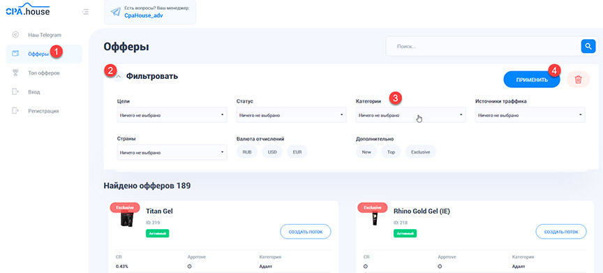The image size is (603, 273).
Task: Click the Активный badge on Titan Gel
Action: pyautogui.click(x=157, y=233)
